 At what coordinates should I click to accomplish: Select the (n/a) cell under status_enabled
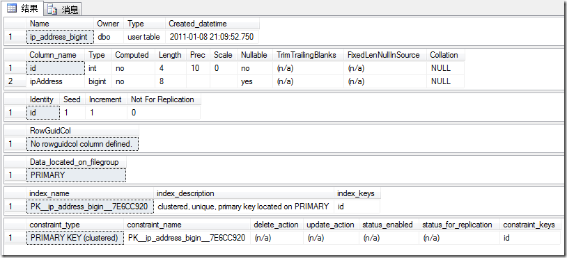(389, 238)
